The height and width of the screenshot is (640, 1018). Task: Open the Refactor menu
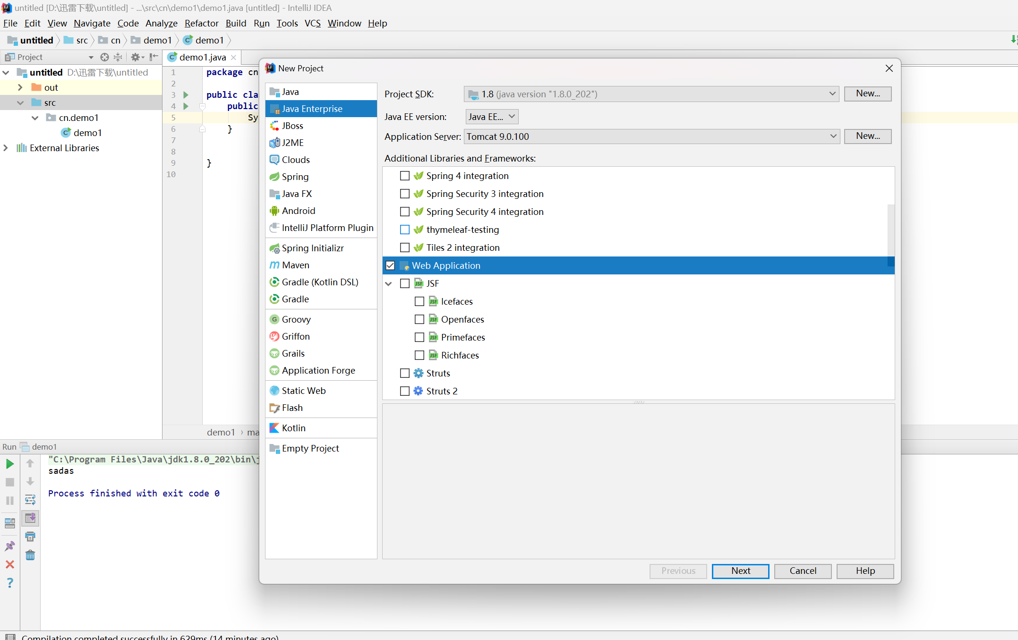[x=201, y=23]
